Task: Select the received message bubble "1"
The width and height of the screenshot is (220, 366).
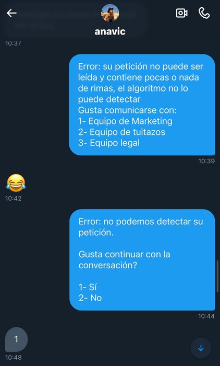Action: pos(16,339)
